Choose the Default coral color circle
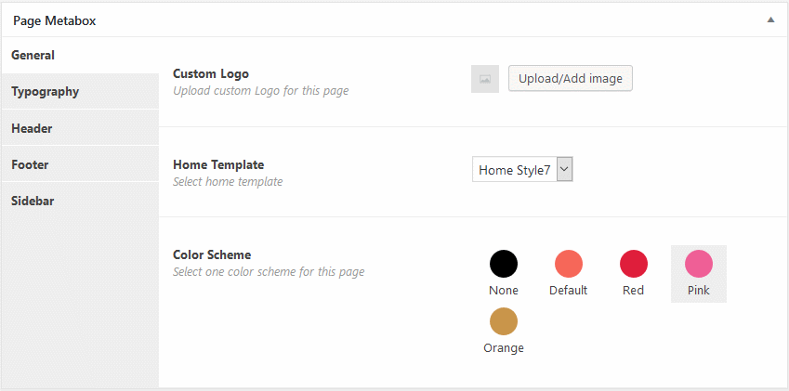 point(569,264)
